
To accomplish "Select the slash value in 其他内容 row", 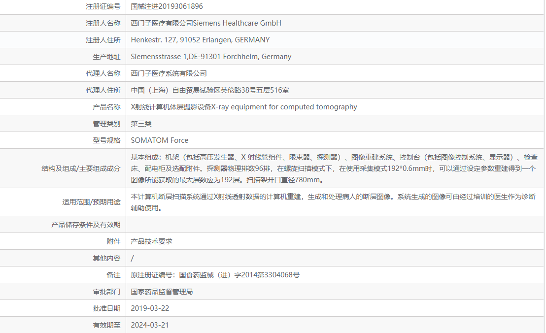I will pos(133,258).
